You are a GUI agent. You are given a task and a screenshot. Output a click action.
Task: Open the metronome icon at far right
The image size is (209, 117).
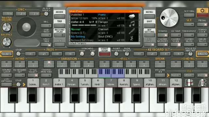click(x=202, y=83)
